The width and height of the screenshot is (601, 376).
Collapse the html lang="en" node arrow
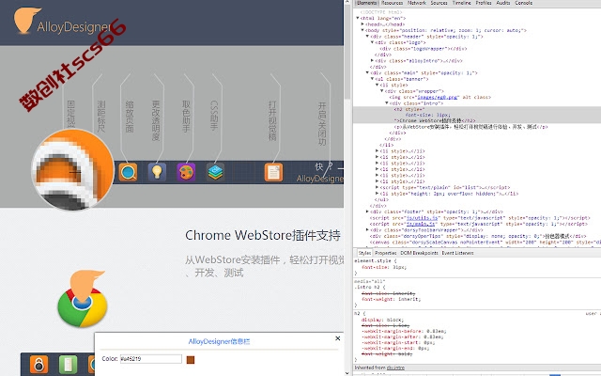pos(358,18)
